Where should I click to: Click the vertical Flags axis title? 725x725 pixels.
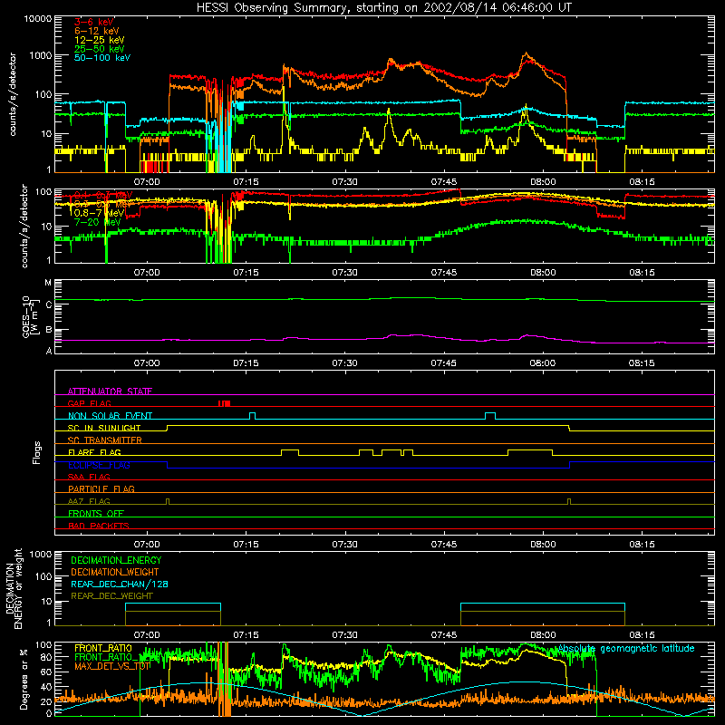coord(37,452)
